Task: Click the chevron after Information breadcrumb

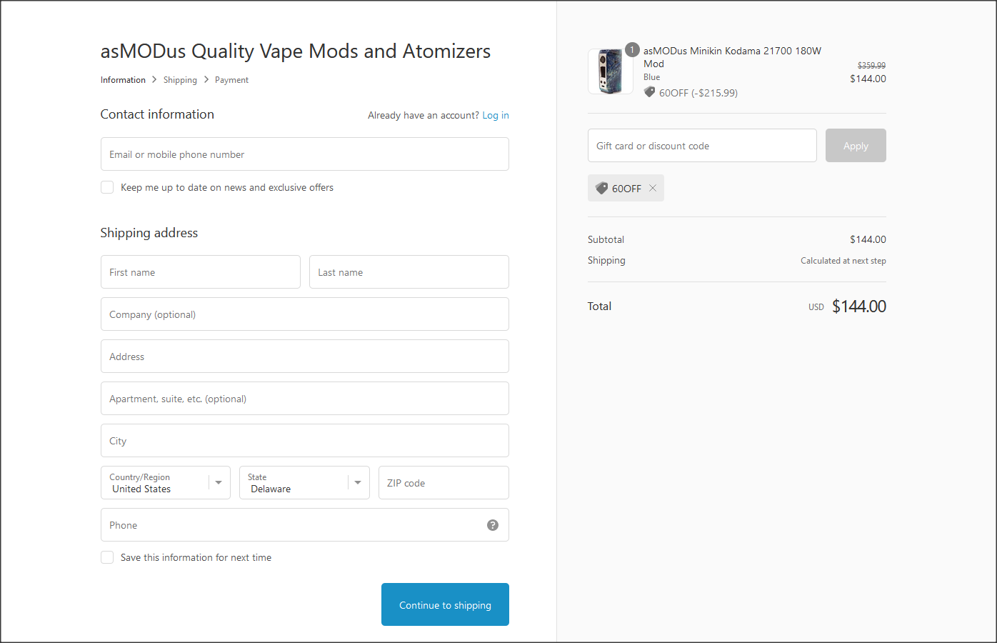Action: pyautogui.click(x=154, y=79)
